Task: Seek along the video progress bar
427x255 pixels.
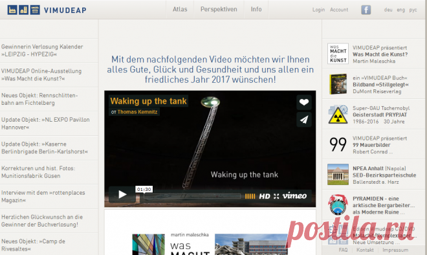Action: coord(192,196)
